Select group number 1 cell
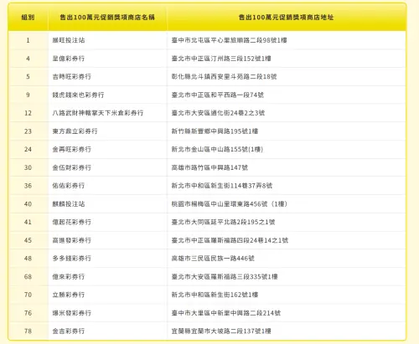419x344 pixels. click(28, 40)
